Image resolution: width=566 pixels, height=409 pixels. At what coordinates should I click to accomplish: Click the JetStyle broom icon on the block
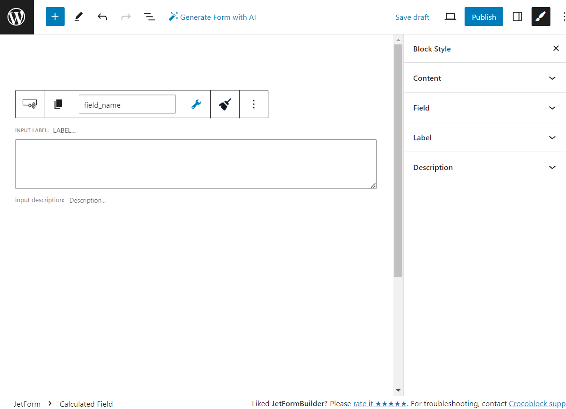click(x=225, y=104)
